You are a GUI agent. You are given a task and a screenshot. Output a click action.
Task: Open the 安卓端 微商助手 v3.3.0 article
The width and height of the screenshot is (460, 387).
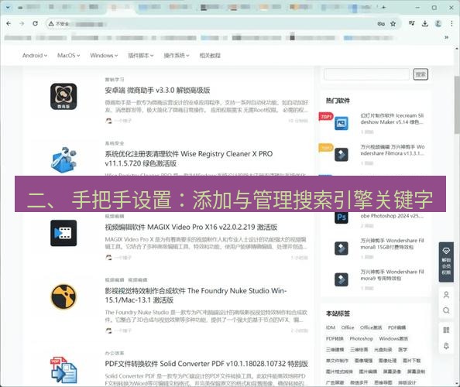coord(157,91)
